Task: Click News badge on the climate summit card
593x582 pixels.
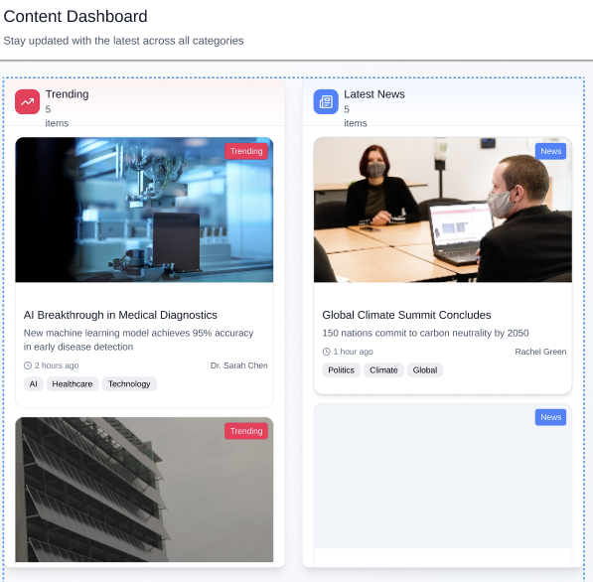Action: tap(550, 151)
